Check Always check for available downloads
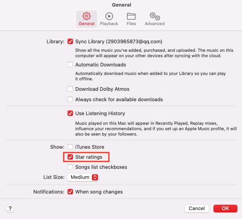The width and height of the screenshot is (242, 219). [x=70, y=99]
